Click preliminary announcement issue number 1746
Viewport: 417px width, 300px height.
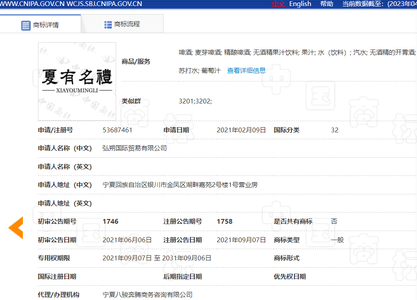111,222
